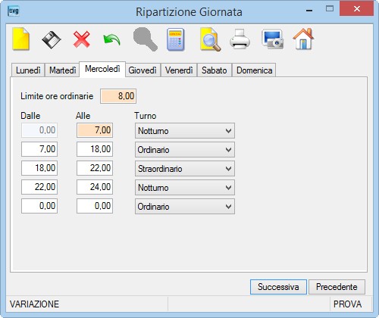
Task: Save using the floppy disk icon
Action: point(52,39)
